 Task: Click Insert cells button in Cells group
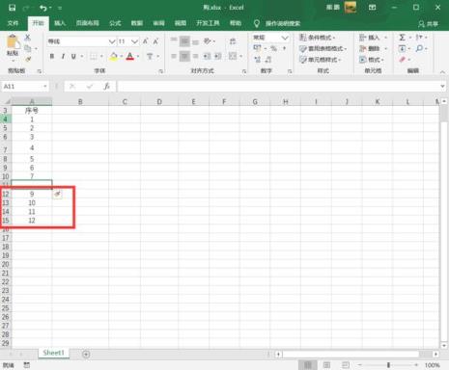373,38
